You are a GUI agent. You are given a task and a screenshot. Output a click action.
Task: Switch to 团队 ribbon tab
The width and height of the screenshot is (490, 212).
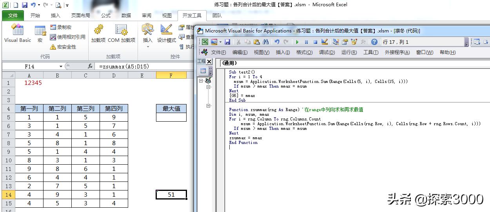pyautogui.click(x=217, y=16)
